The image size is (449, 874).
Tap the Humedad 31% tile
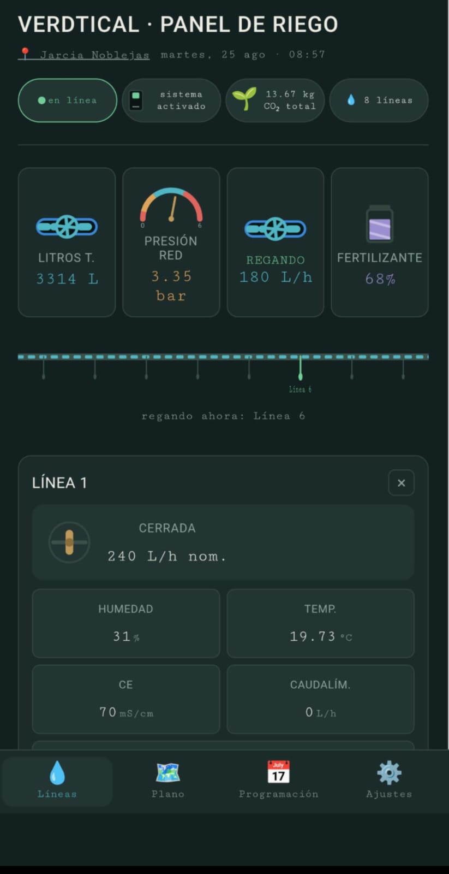click(x=126, y=623)
